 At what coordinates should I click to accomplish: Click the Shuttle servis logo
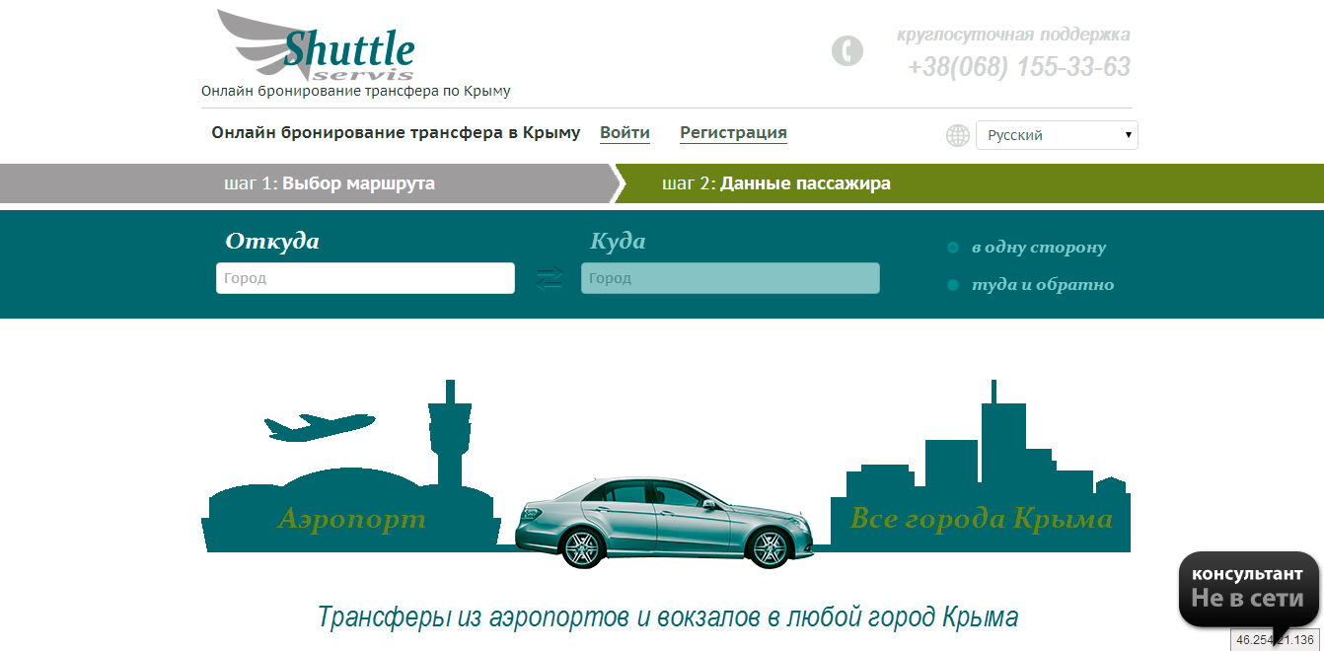click(x=316, y=46)
